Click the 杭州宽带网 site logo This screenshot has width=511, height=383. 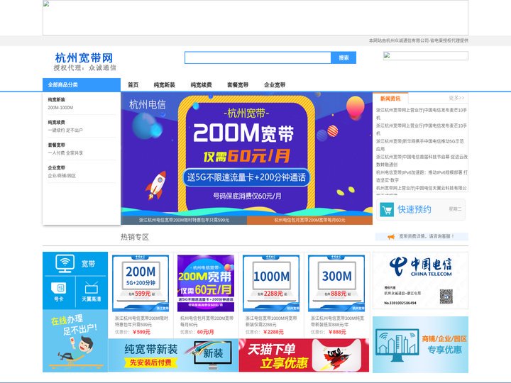(x=84, y=62)
